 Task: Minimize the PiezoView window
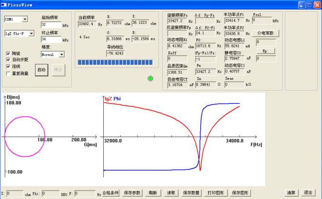click(301, 5)
